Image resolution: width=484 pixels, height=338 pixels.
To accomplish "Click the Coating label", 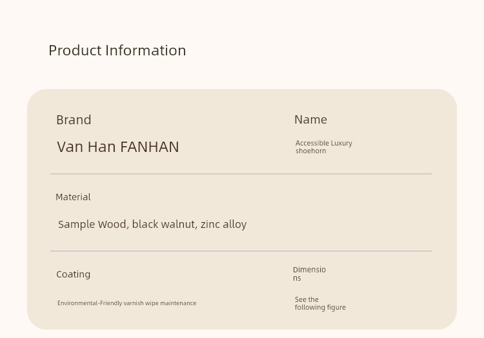I will (73, 274).
